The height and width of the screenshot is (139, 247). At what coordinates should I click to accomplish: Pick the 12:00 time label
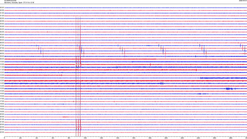click(x=2, y=73)
